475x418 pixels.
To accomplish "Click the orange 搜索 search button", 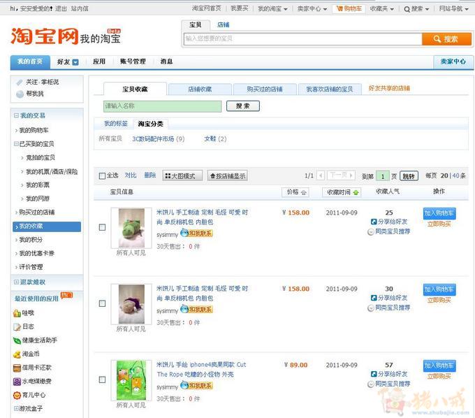I will (x=446, y=39).
